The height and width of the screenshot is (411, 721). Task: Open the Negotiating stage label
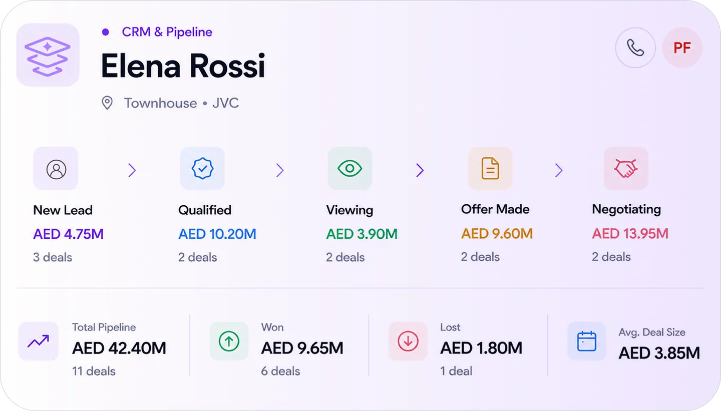pos(626,210)
